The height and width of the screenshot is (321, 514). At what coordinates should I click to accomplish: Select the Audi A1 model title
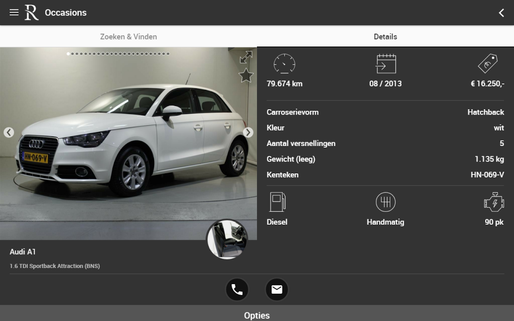pyautogui.click(x=23, y=252)
